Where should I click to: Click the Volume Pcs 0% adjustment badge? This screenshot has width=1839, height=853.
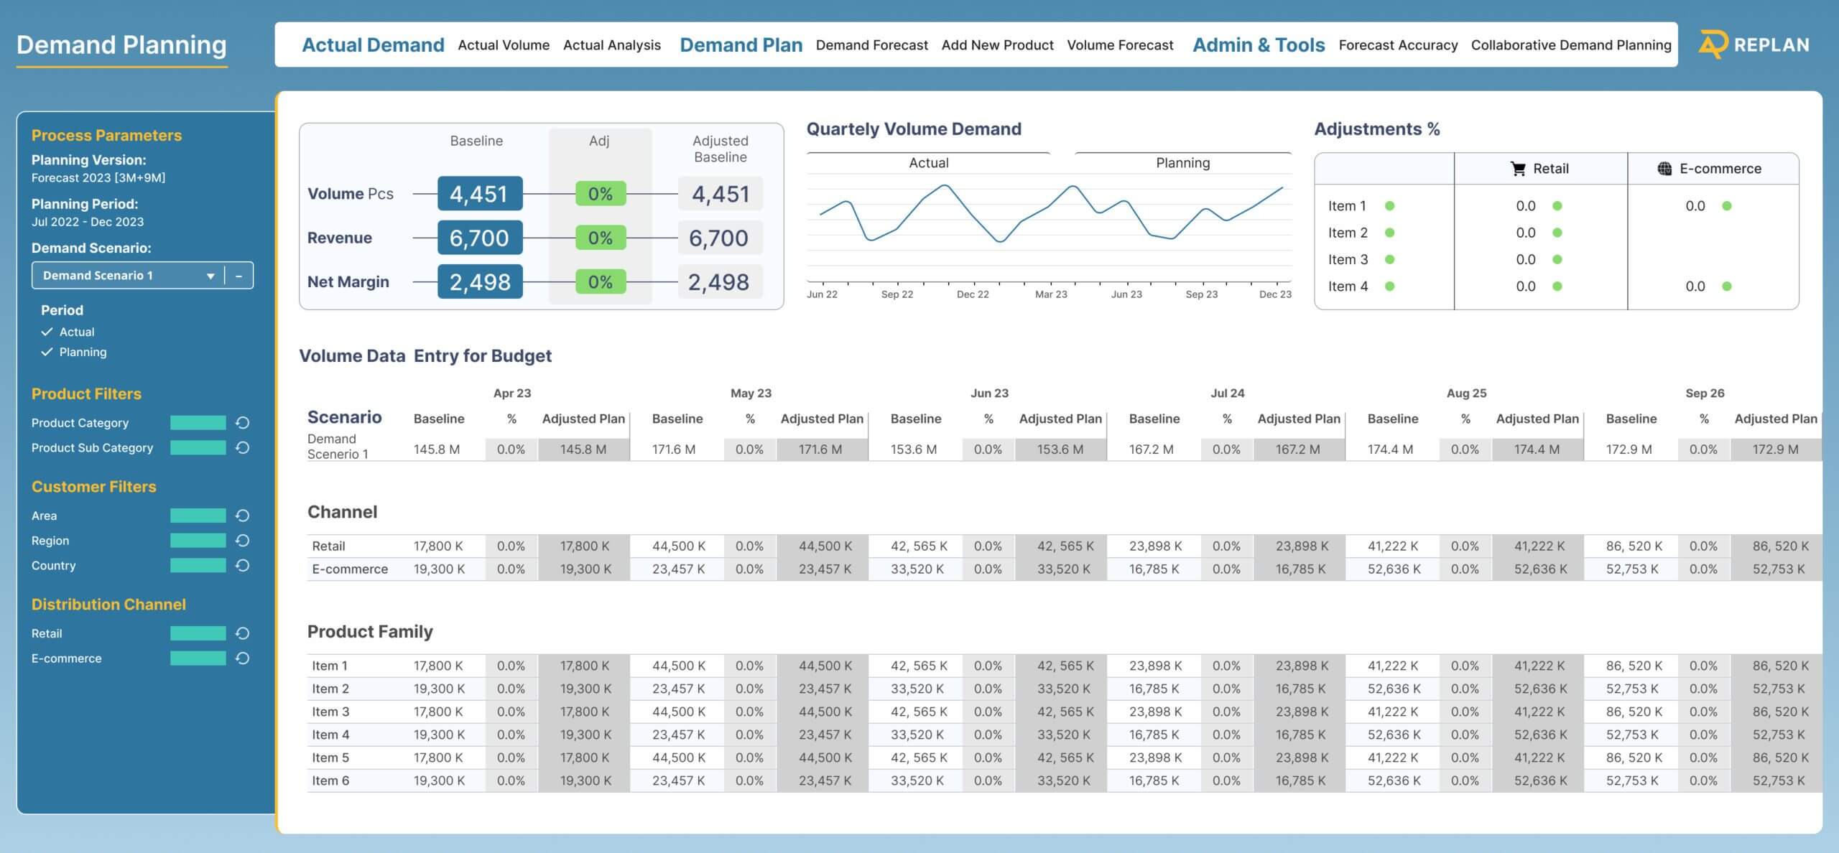[x=600, y=194]
